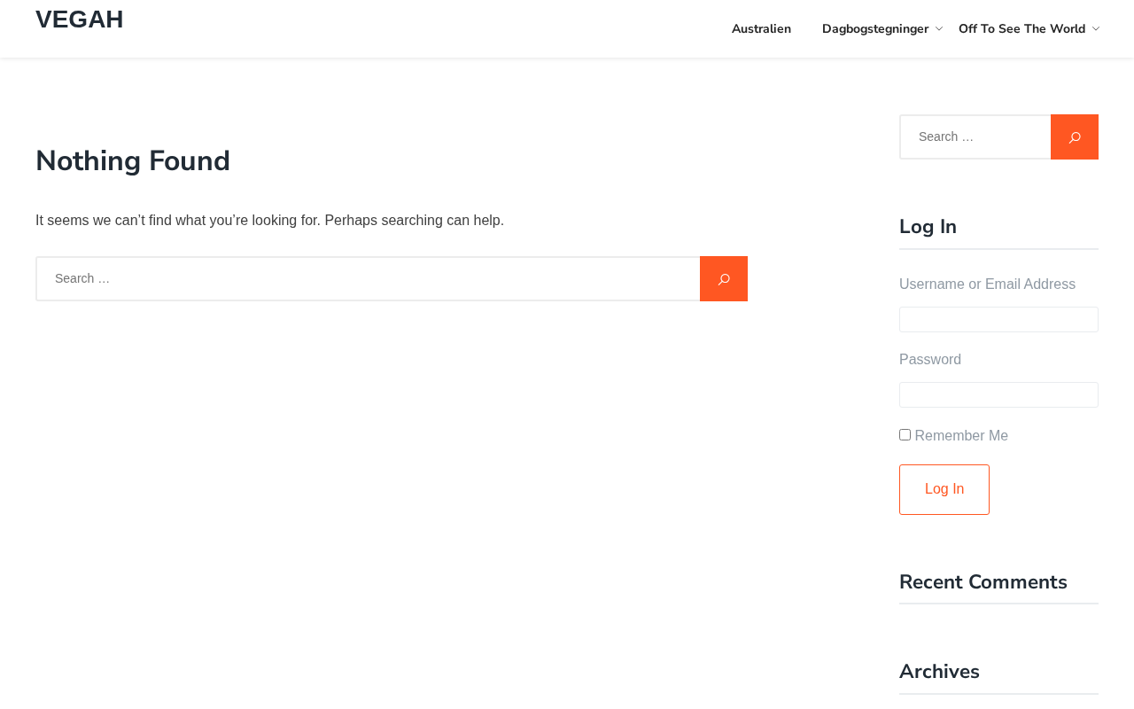The height and width of the screenshot is (709, 1134).
Task: Toggle the Remember Me checkbox
Action: coord(905,435)
